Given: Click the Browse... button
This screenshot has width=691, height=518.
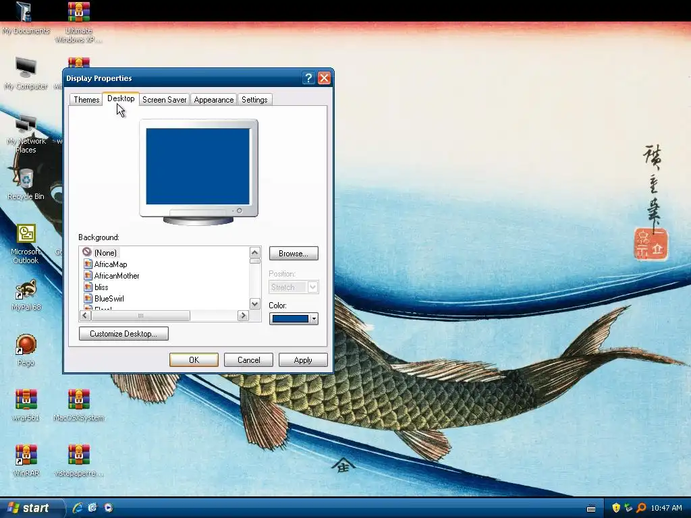Looking at the screenshot, I should 294,254.
